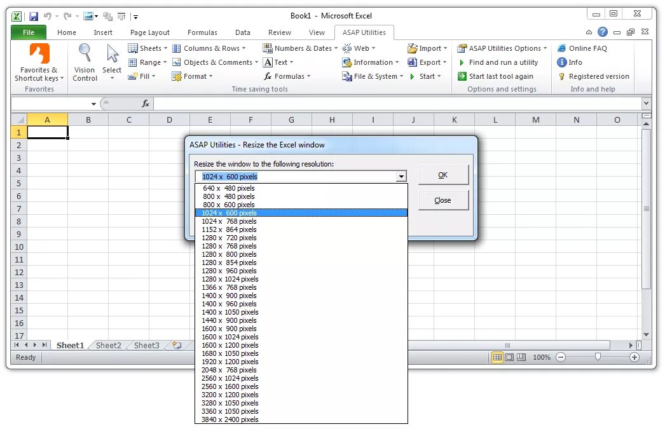Click the zoom in plus button
Image resolution: width=665 pixels, height=429 pixels.
[x=634, y=357]
